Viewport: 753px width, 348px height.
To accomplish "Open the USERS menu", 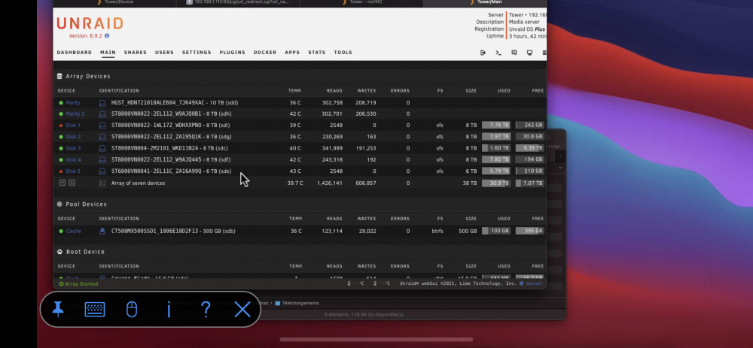I will pyautogui.click(x=164, y=53).
